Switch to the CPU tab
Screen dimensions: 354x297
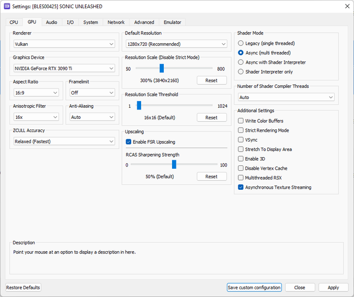pyautogui.click(x=14, y=22)
